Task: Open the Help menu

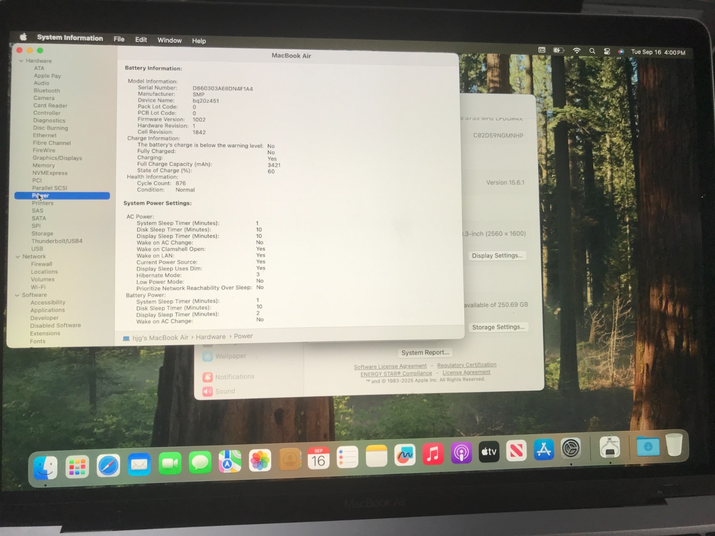Action: (x=199, y=41)
